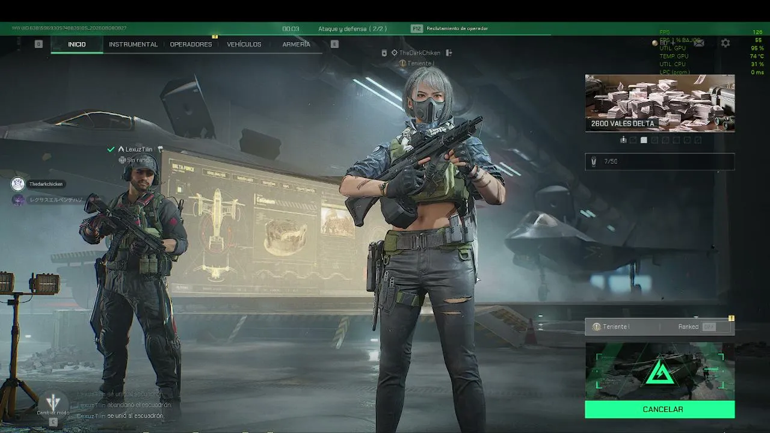
Task: Click the Q key tab navigation icon
Action: [x=38, y=44]
